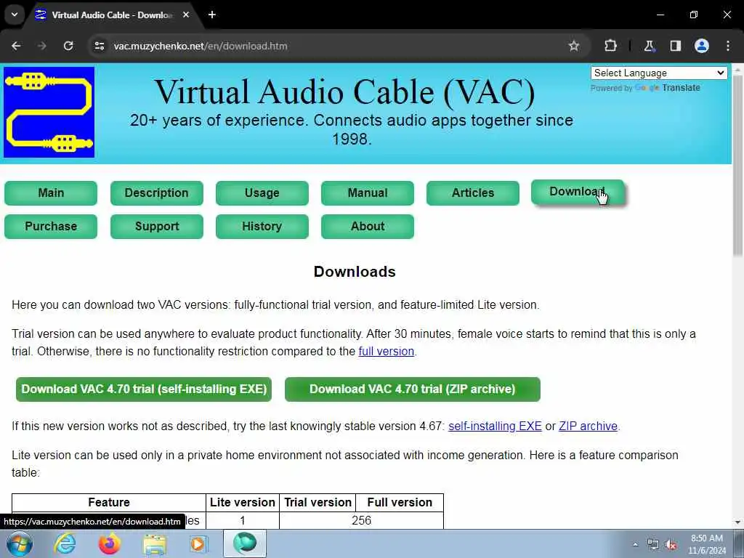This screenshot has width=744, height=558.
Task: Click the 'Downloads' page heading
Action: (355, 272)
